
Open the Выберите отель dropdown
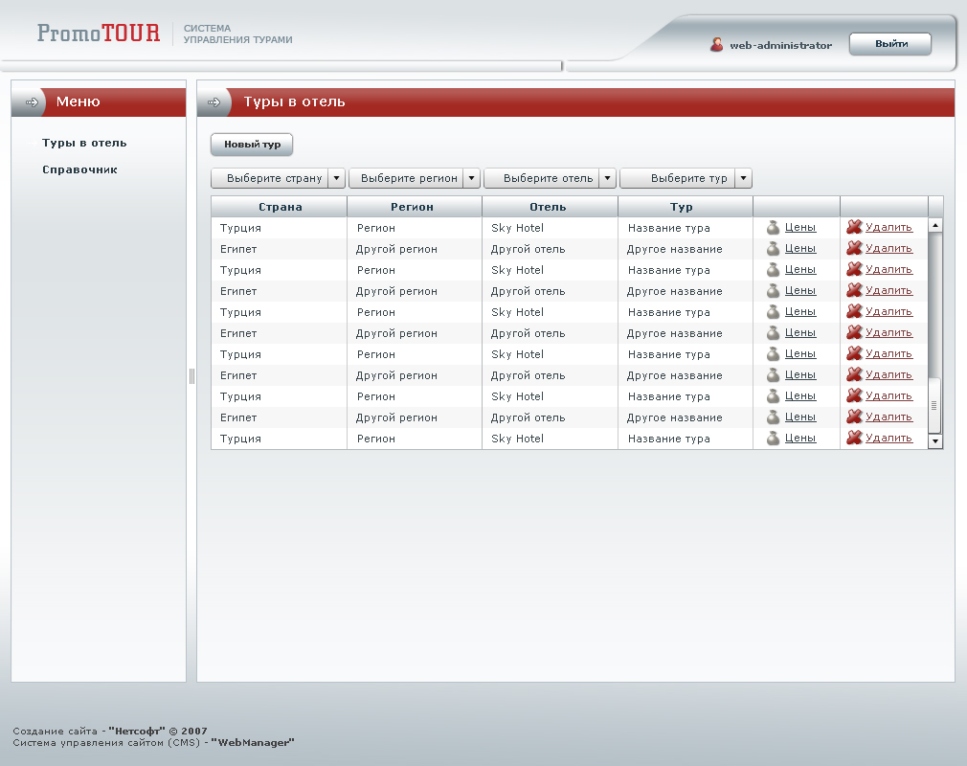click(551, 178)
